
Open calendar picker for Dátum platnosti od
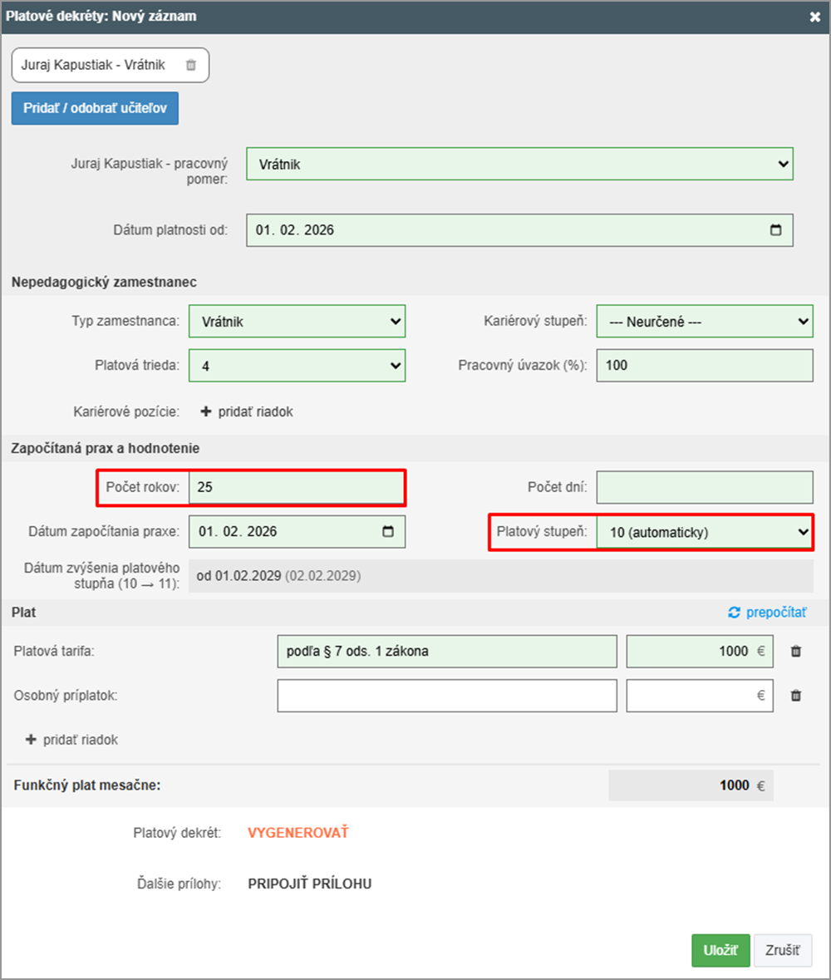click(776, 230)
